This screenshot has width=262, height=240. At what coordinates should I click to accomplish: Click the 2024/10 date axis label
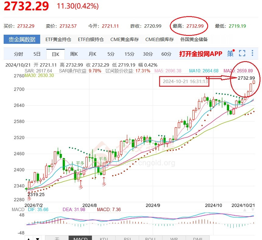(213, 205)
